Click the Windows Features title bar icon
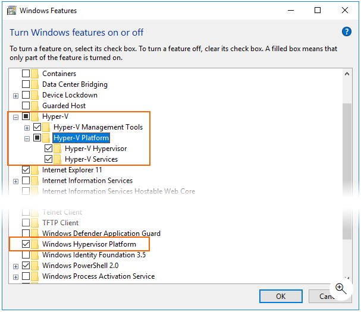 coord(11,10)
